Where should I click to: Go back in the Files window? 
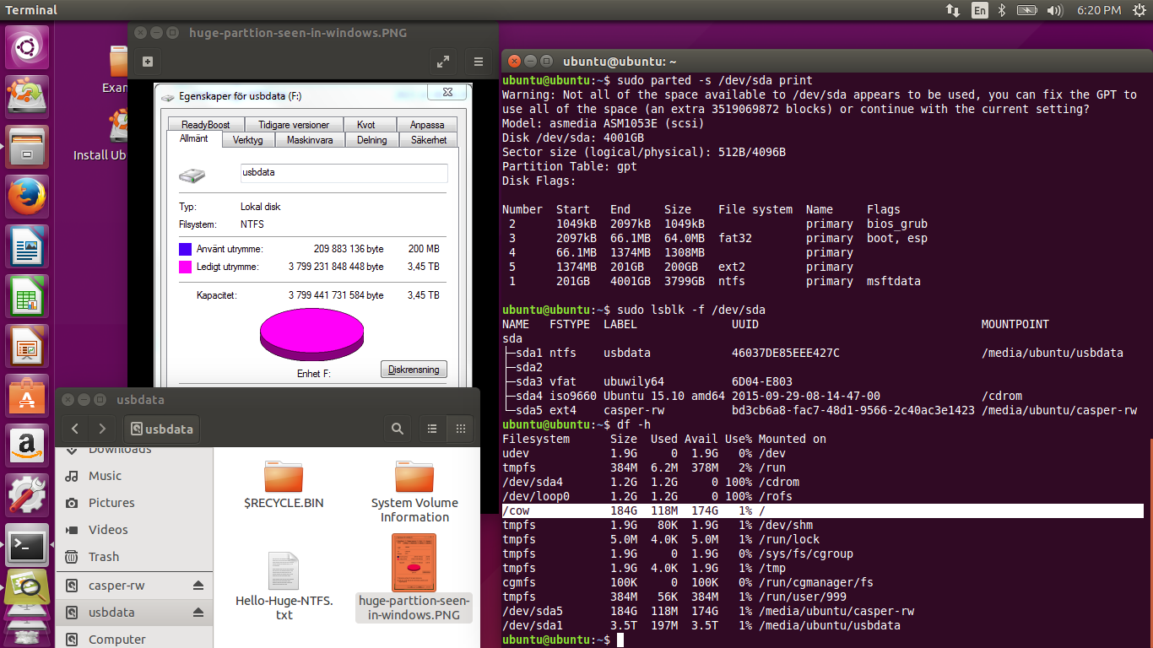point(75,429)
